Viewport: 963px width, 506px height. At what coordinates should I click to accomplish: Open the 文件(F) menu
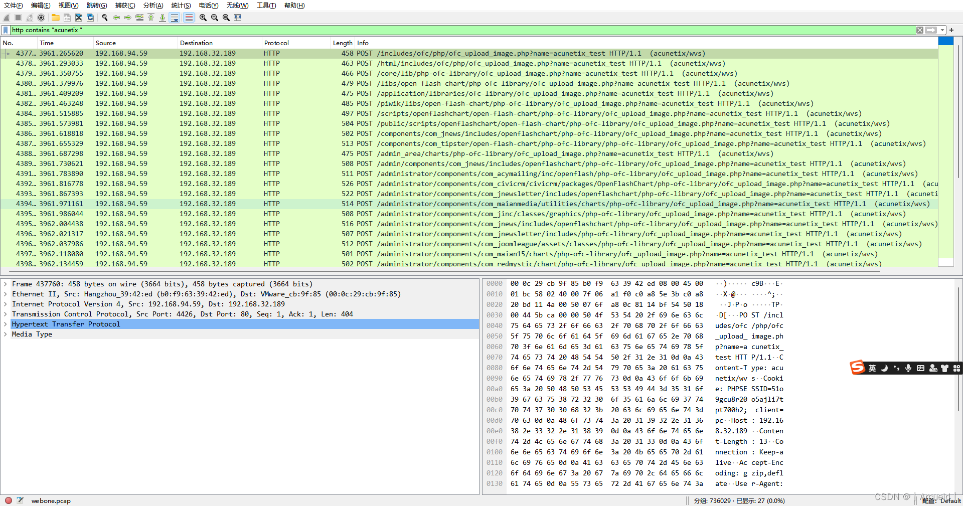pos(14,6)
